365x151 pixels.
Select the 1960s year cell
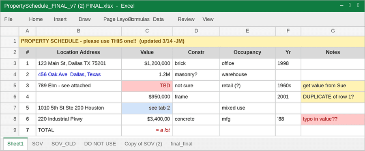[x=288, y=86]
